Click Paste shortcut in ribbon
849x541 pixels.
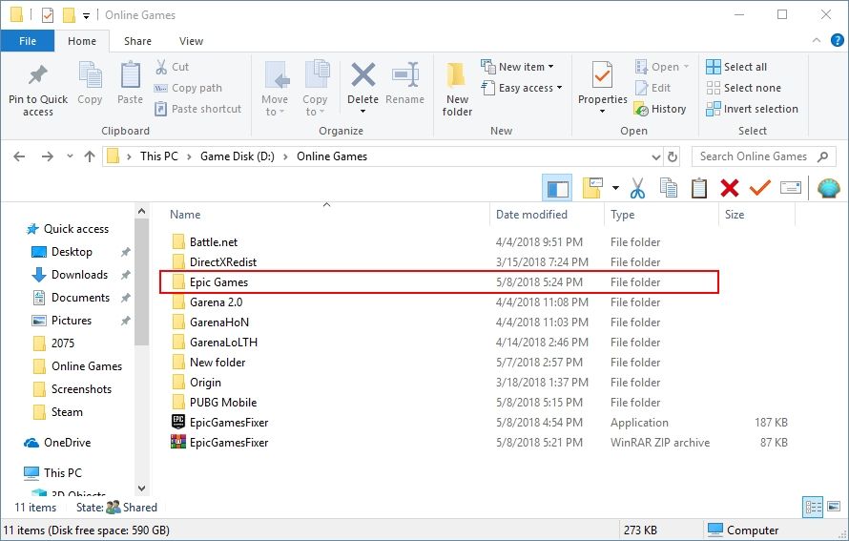click(197, 109)
